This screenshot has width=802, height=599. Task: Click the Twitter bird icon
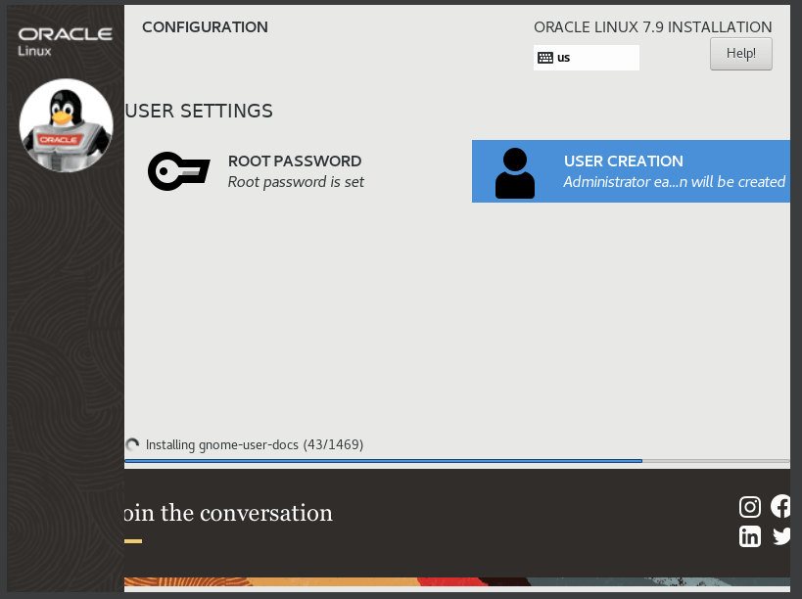coord(781,536)
